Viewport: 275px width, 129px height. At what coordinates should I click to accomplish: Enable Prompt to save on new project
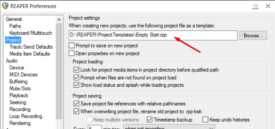click(x=72, y=46)
